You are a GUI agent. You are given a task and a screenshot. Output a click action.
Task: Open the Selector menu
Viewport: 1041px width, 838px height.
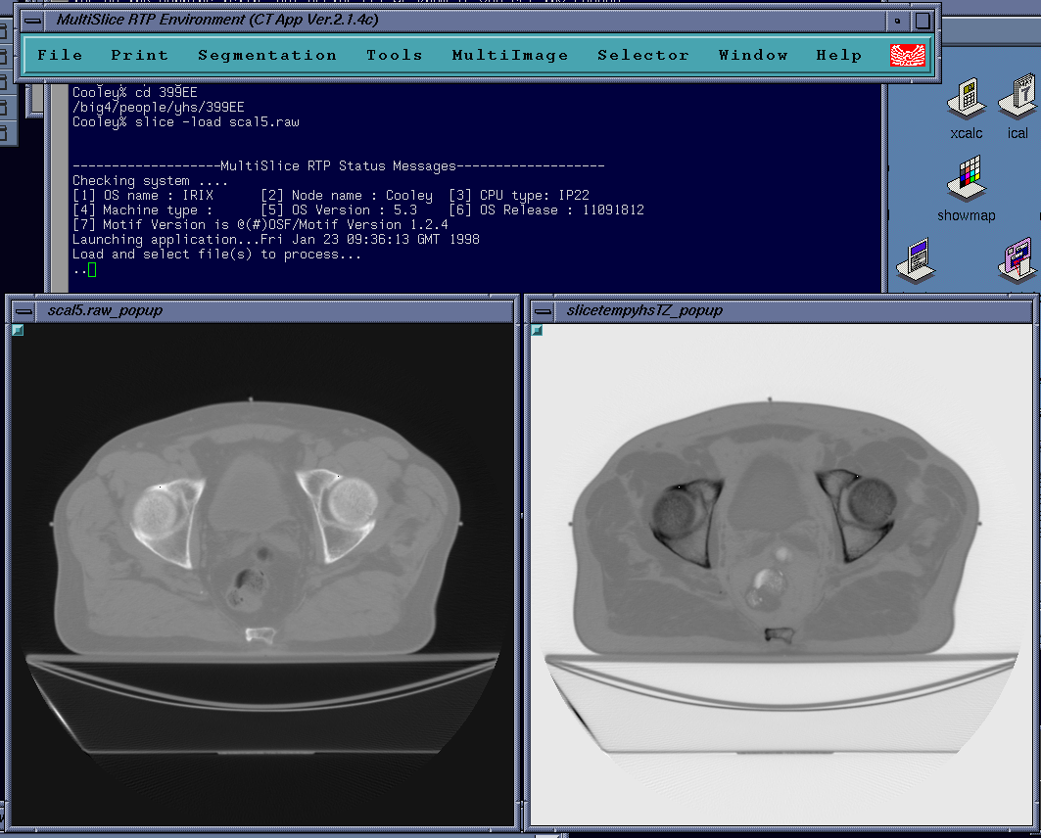coord(642,55)
